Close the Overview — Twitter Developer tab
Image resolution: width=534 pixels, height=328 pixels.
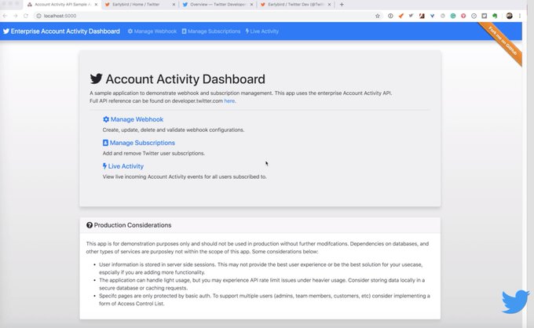251,5
